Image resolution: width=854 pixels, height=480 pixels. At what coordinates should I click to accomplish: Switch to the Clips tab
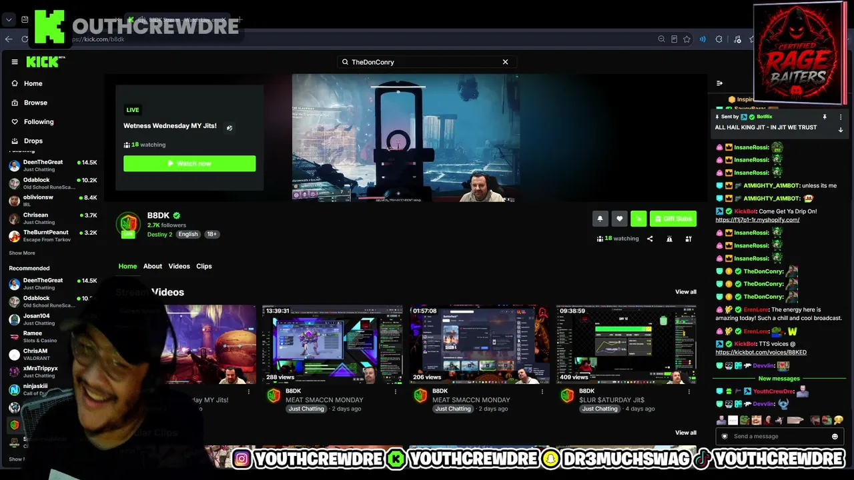pos(204,266)
